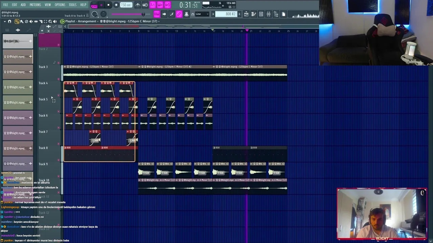Toggle Pattern/Song mode switch

pos(94,5)
